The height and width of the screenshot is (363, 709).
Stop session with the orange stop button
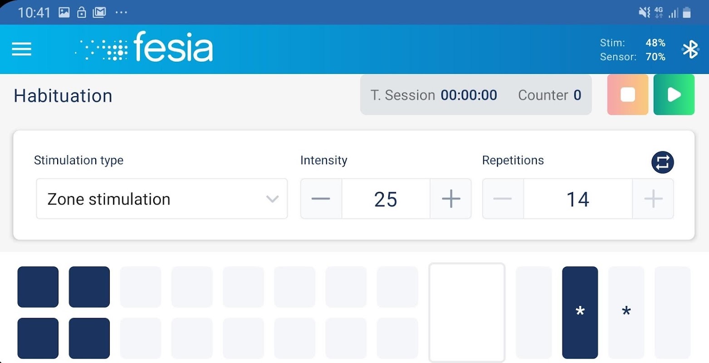(x=627, y=95)
